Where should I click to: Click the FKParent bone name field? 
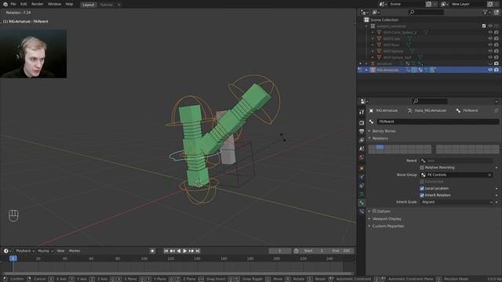pyautogui.click(x=438, y=122)
